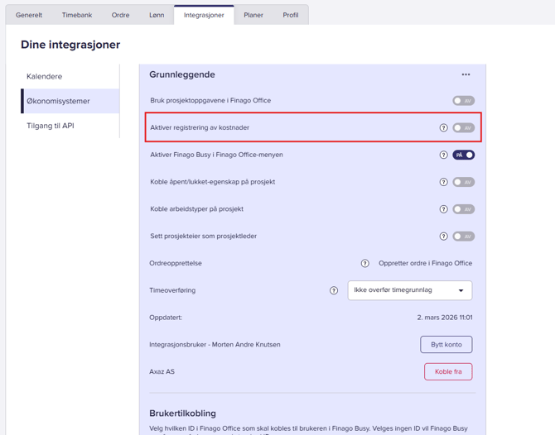Screen dimensions: 555x435
Task: Go to the Profil tab
Action: (290, 15)
